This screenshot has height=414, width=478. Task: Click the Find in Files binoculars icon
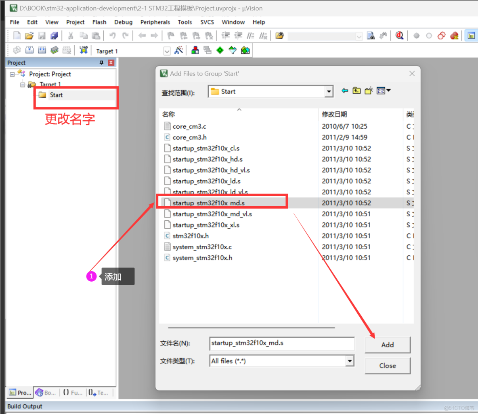[371, 36]
